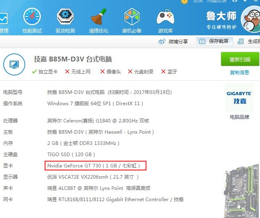Click the 鲁大师 mascot avatar
This screenshot has height=218, width=260.
(251, 19)
